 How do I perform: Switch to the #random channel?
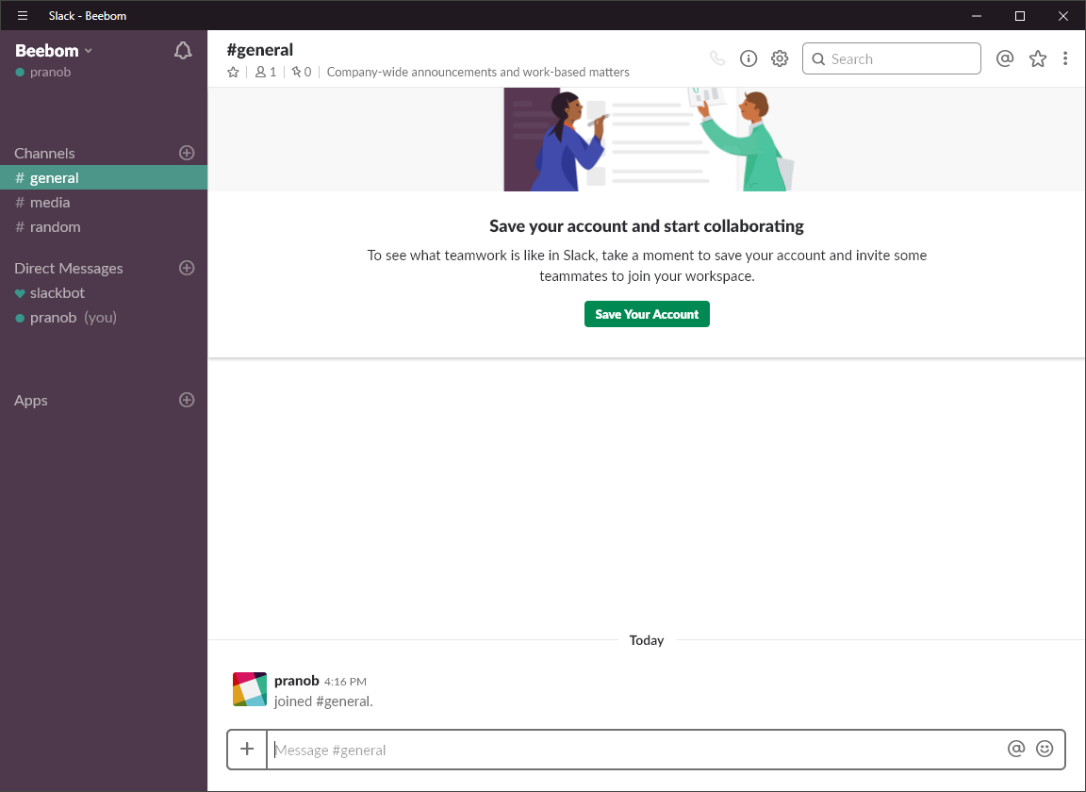pos(104,226)
